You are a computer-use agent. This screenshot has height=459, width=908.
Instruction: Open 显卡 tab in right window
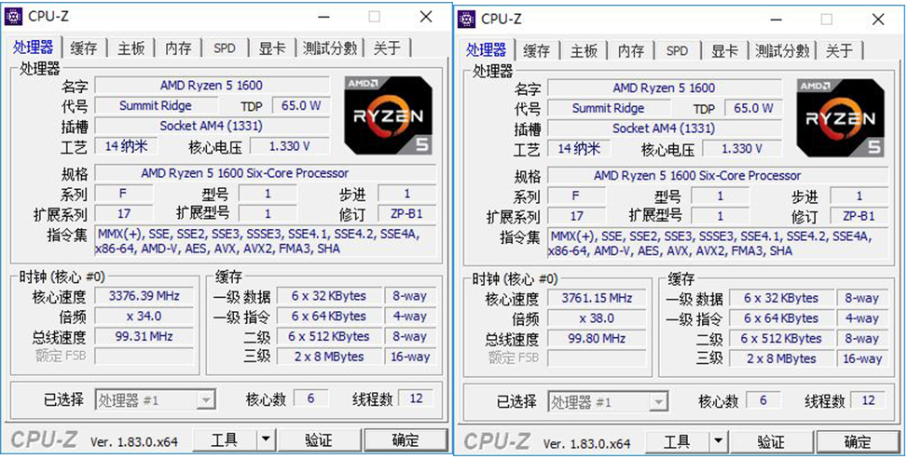click(724, 51)
